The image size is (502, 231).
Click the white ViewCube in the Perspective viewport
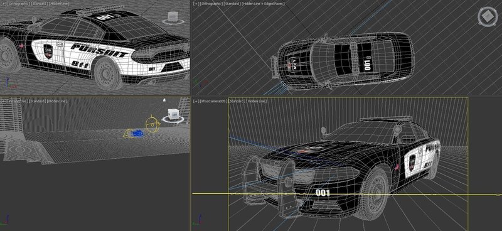point(173,115)
